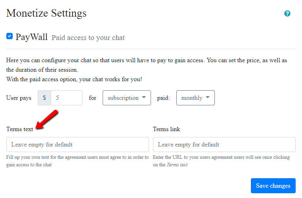Open the subscription dropdown
Viewport: 302px width, 198px height.
coord(126,98)
